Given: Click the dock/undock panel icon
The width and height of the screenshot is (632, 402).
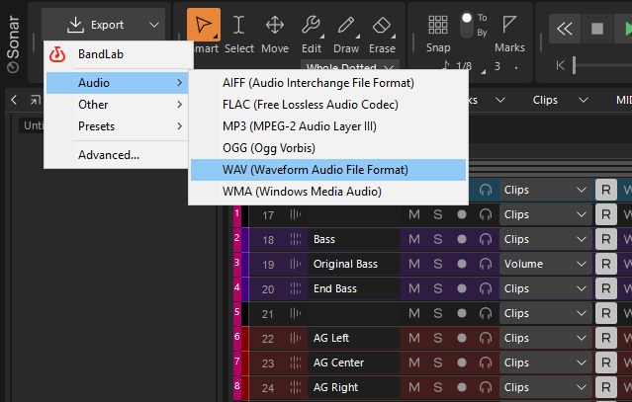Looking at the screenshot, I should point(36,100).
